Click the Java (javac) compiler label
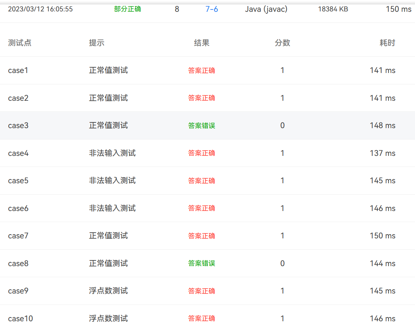This screenshot has width=415, height=330. pos(266,9)
